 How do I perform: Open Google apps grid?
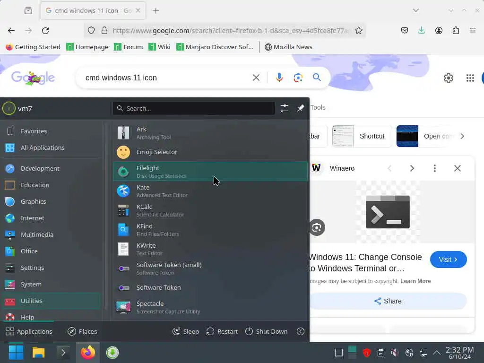[x=470, y=78]
